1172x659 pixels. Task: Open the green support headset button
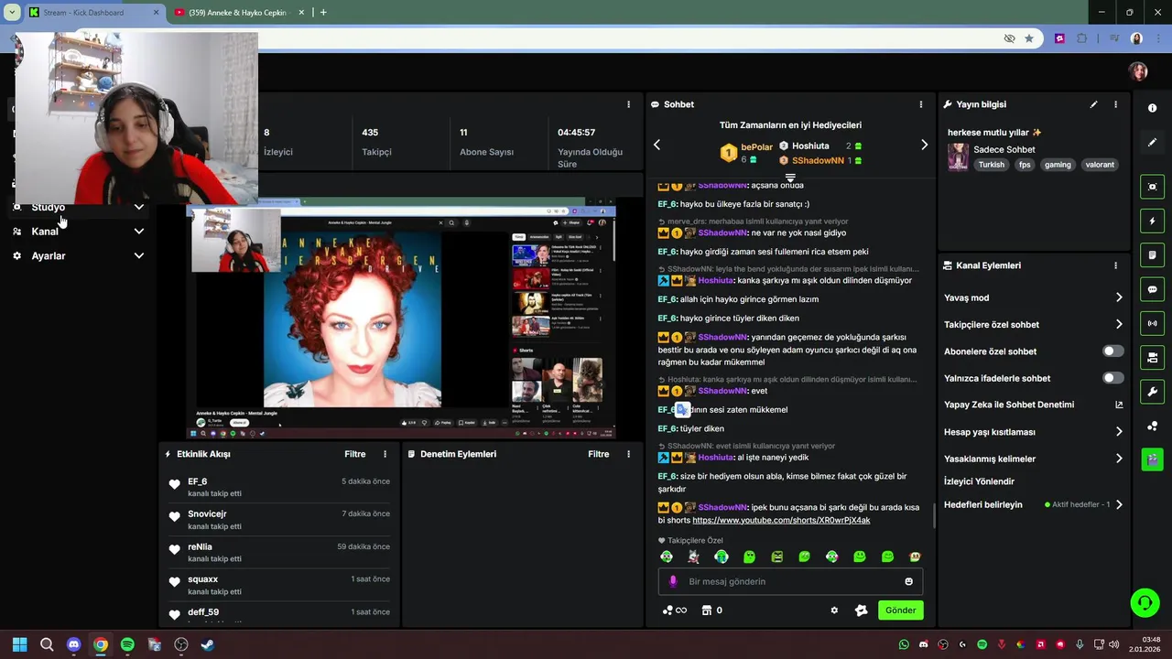tap(1145, 602)
